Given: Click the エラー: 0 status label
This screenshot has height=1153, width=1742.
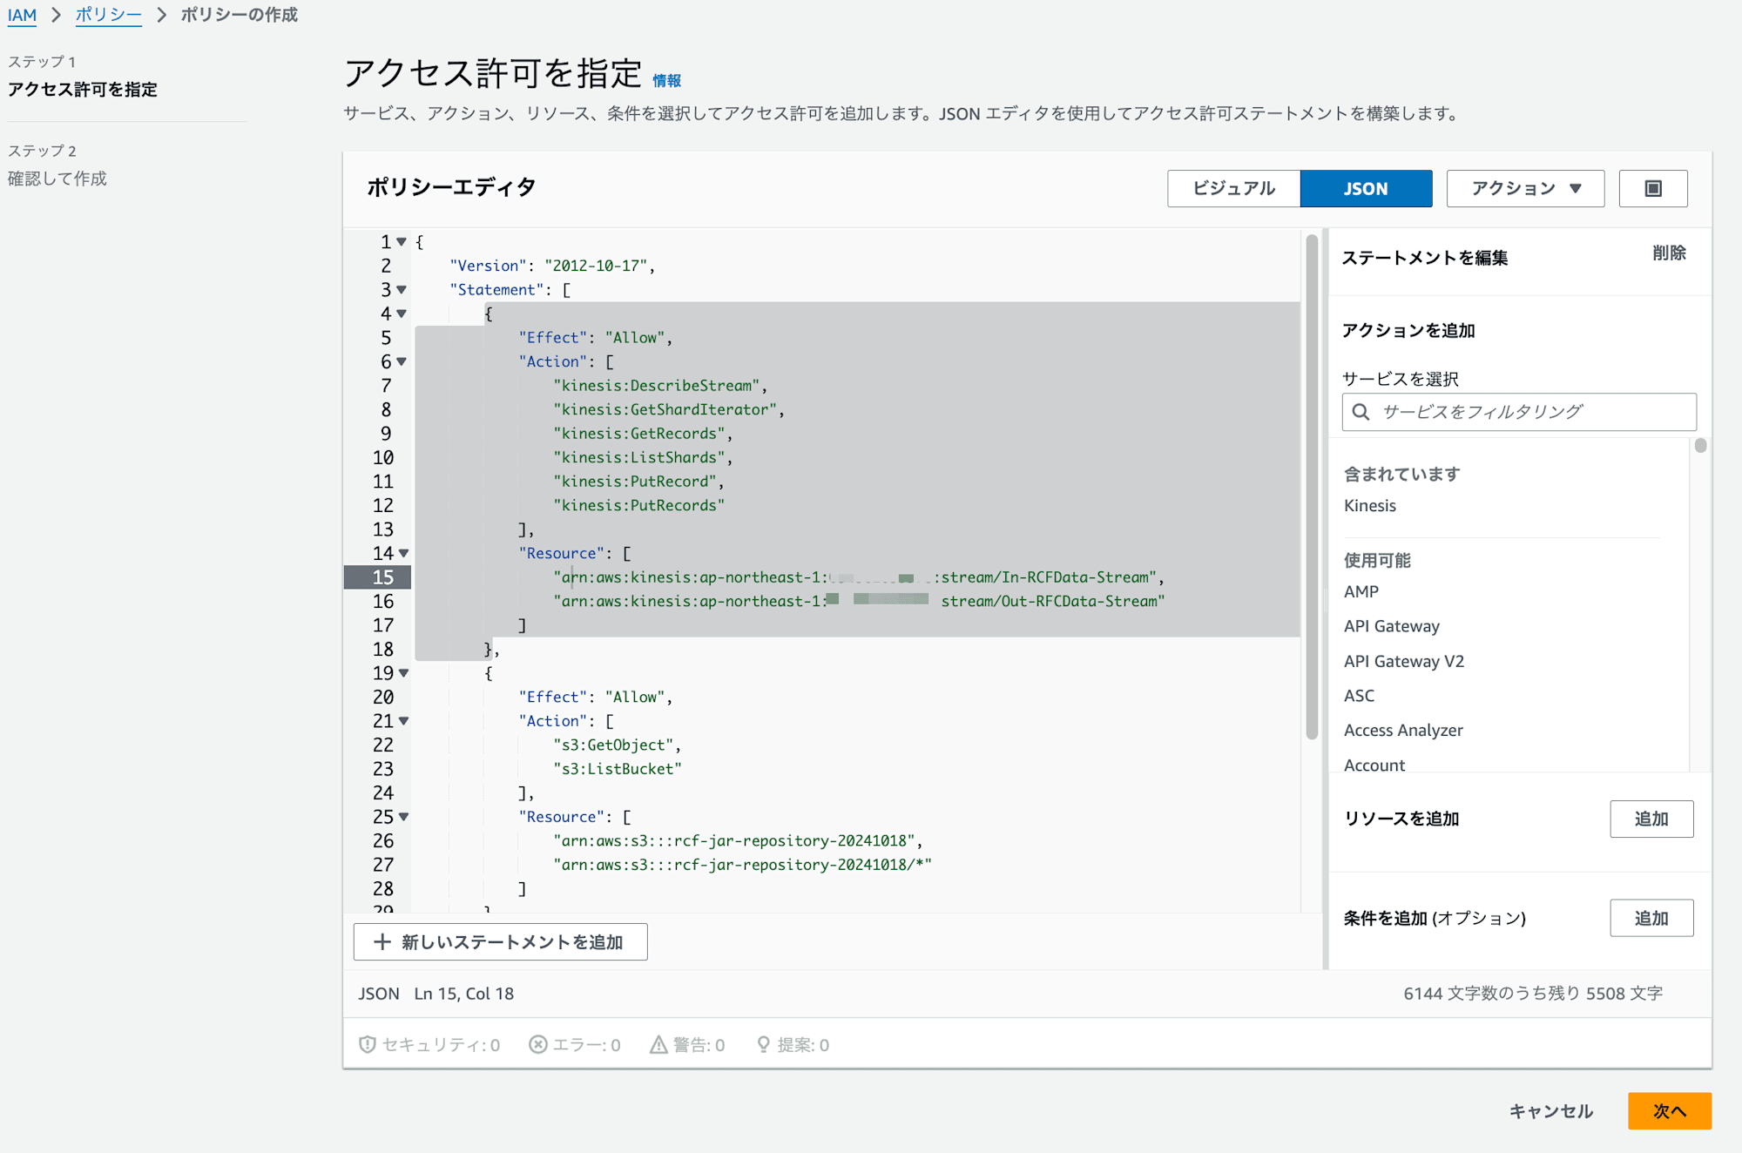Looking at the screenshot, I should (586, 1045).
